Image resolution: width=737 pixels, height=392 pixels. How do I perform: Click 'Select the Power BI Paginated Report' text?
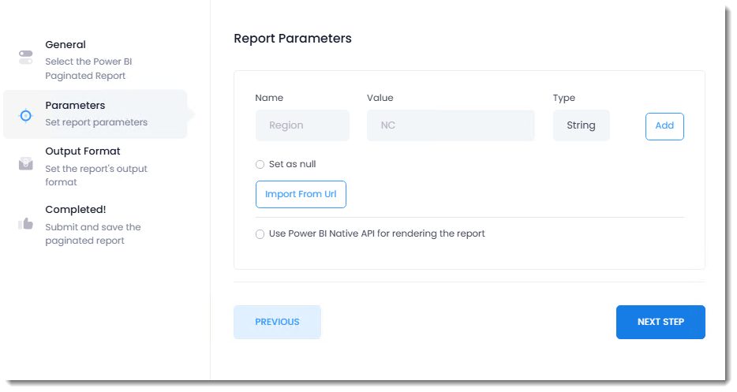[x=89, y=69]
